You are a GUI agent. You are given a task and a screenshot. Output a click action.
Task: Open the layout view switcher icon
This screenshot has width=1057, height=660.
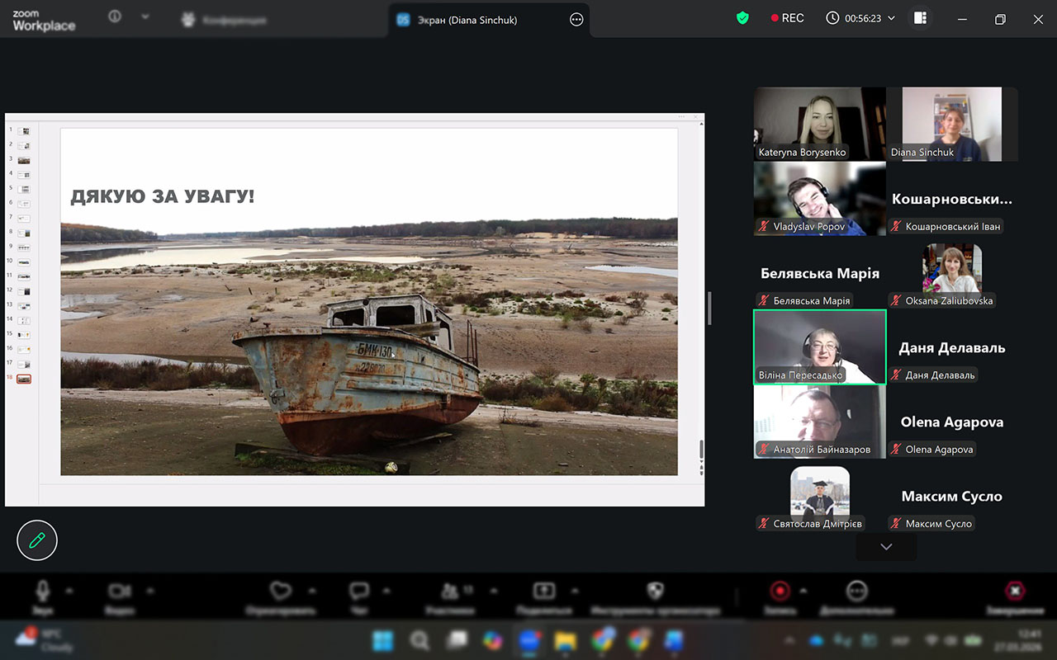(x=920, y=18)
